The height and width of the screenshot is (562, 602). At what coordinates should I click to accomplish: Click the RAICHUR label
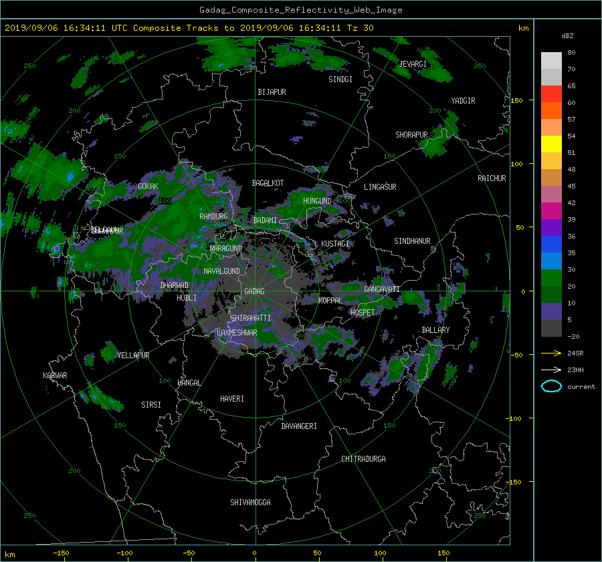point(492,178)
